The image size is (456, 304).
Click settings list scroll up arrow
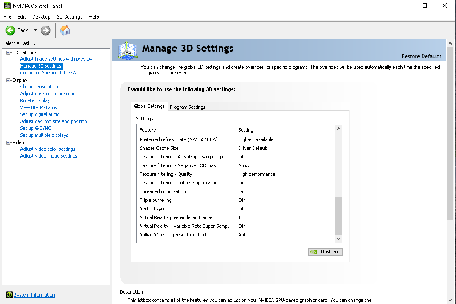pos(338,129)
